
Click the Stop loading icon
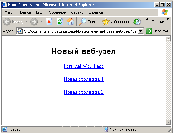coord(49,22)
